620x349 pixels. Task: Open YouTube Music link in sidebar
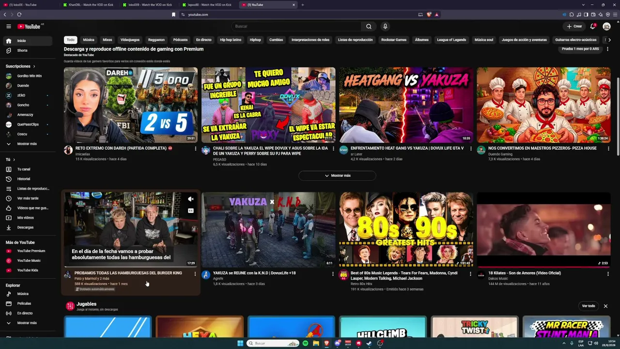(x=27, y=261)
